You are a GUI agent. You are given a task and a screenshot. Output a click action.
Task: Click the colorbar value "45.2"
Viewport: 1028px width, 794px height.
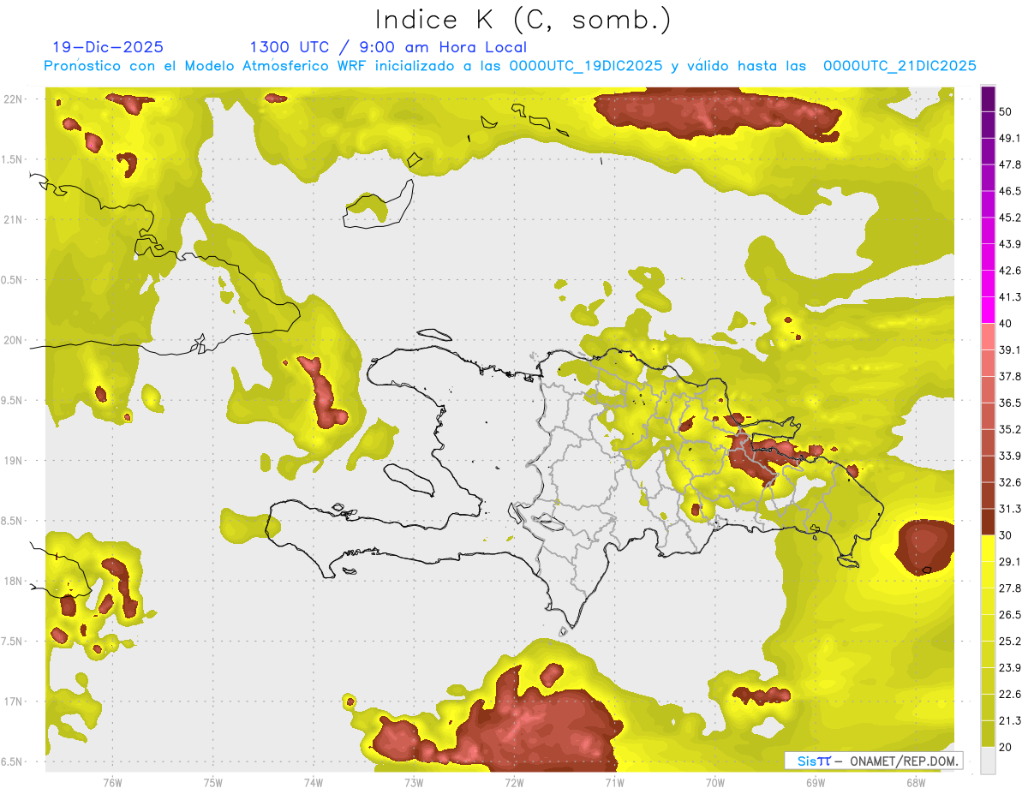[x=1010, y=218]
